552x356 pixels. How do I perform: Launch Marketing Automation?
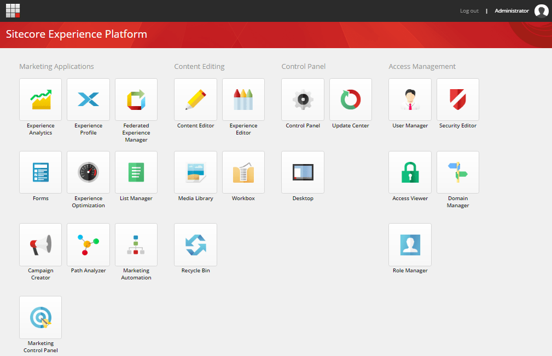click(x=136, y=244)
